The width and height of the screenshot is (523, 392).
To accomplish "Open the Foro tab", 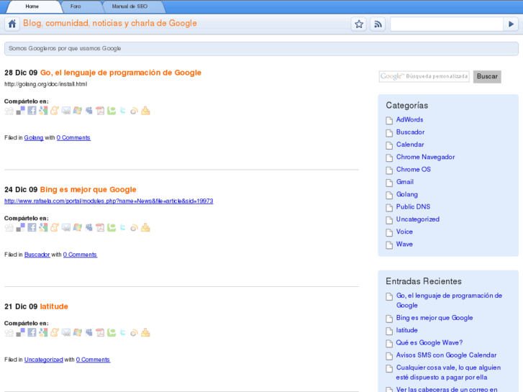I will point(76,6).
